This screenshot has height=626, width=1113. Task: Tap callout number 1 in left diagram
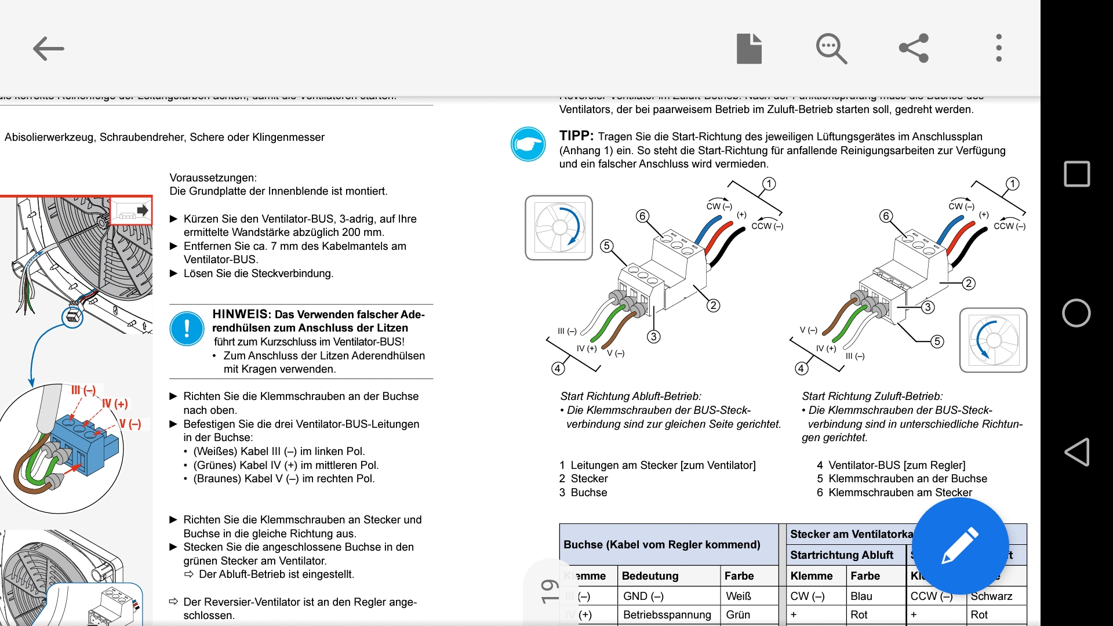click(769, 184)
